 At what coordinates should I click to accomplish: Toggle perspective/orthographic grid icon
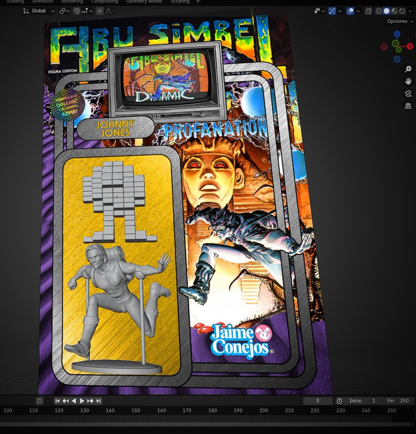408,106
